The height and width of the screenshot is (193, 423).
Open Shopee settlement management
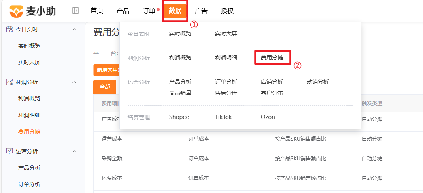tap(179, 117)
